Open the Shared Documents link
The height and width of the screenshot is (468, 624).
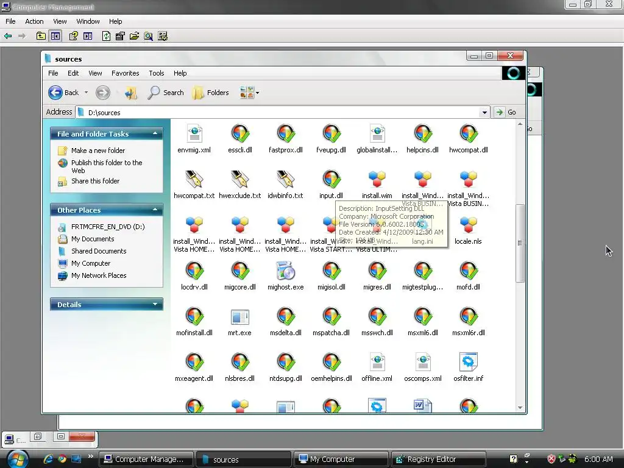pyautogui.click(x=99, y=251)
